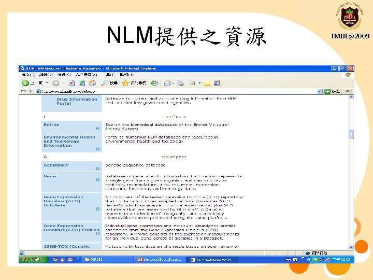This screenshot has width=373, height=280.
Task: Click the first quick launch icon beside Start
Action: pyautogui.click(x=55, y=260)
